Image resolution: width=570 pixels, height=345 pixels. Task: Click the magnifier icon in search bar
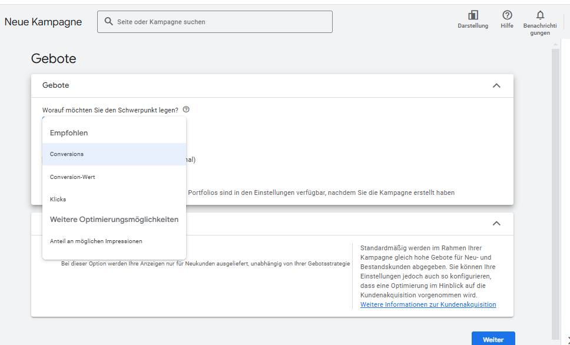(x=108, y=21)
